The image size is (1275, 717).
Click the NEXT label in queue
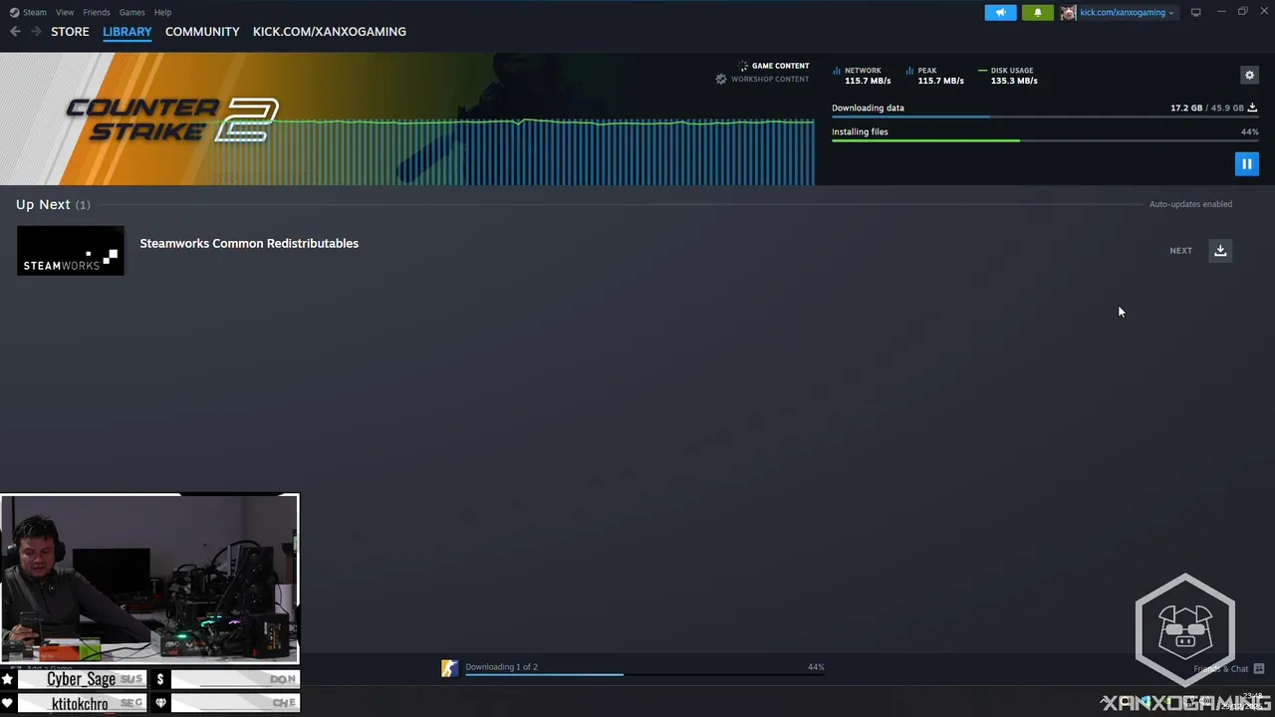pyautogui.click(x=1180, y=251)
